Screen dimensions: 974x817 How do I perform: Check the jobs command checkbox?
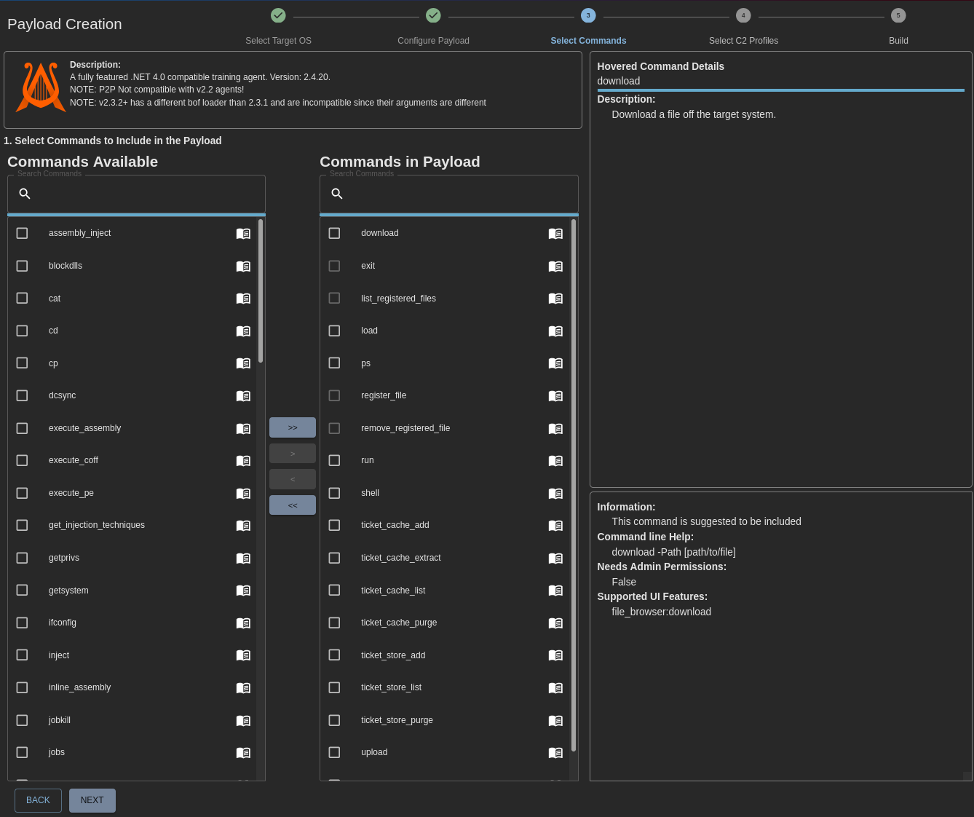[x=22, y=752]
